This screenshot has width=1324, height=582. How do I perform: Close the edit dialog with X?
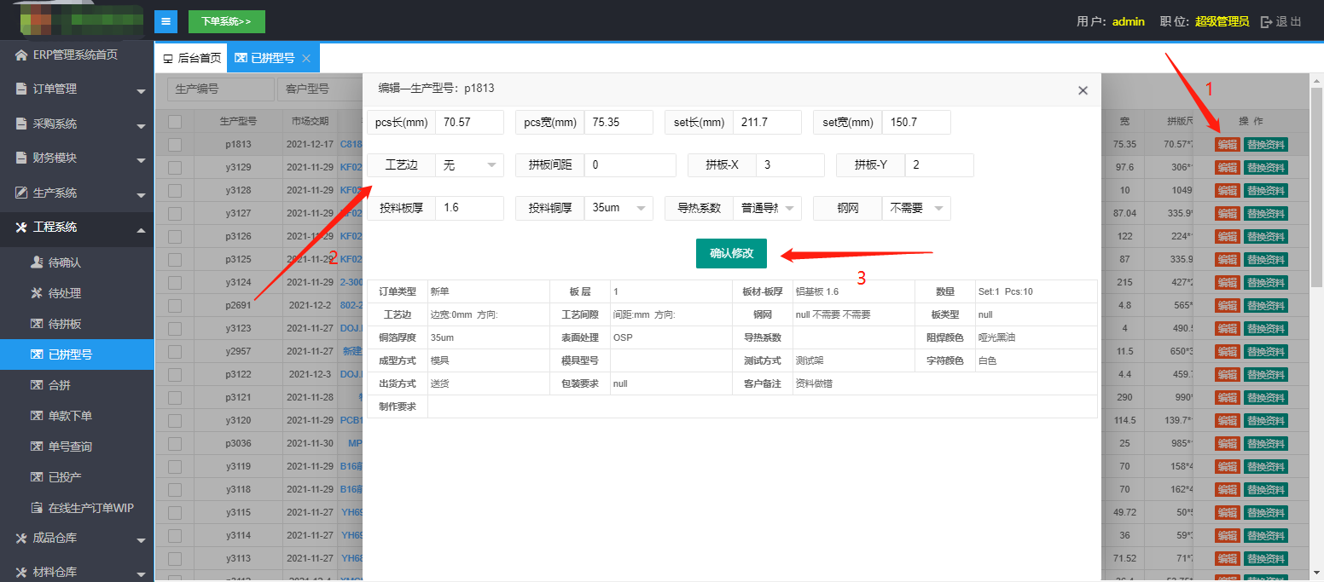coord(1083,90)
